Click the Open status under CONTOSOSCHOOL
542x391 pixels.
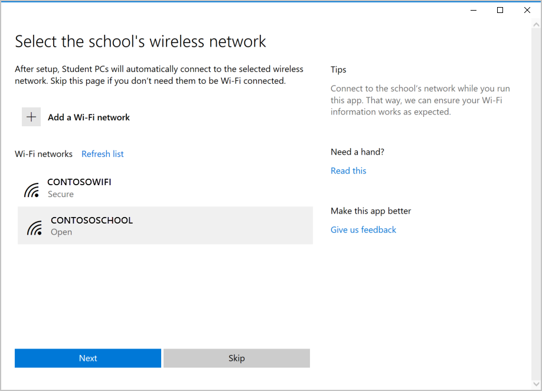click(x=61, y=232)
